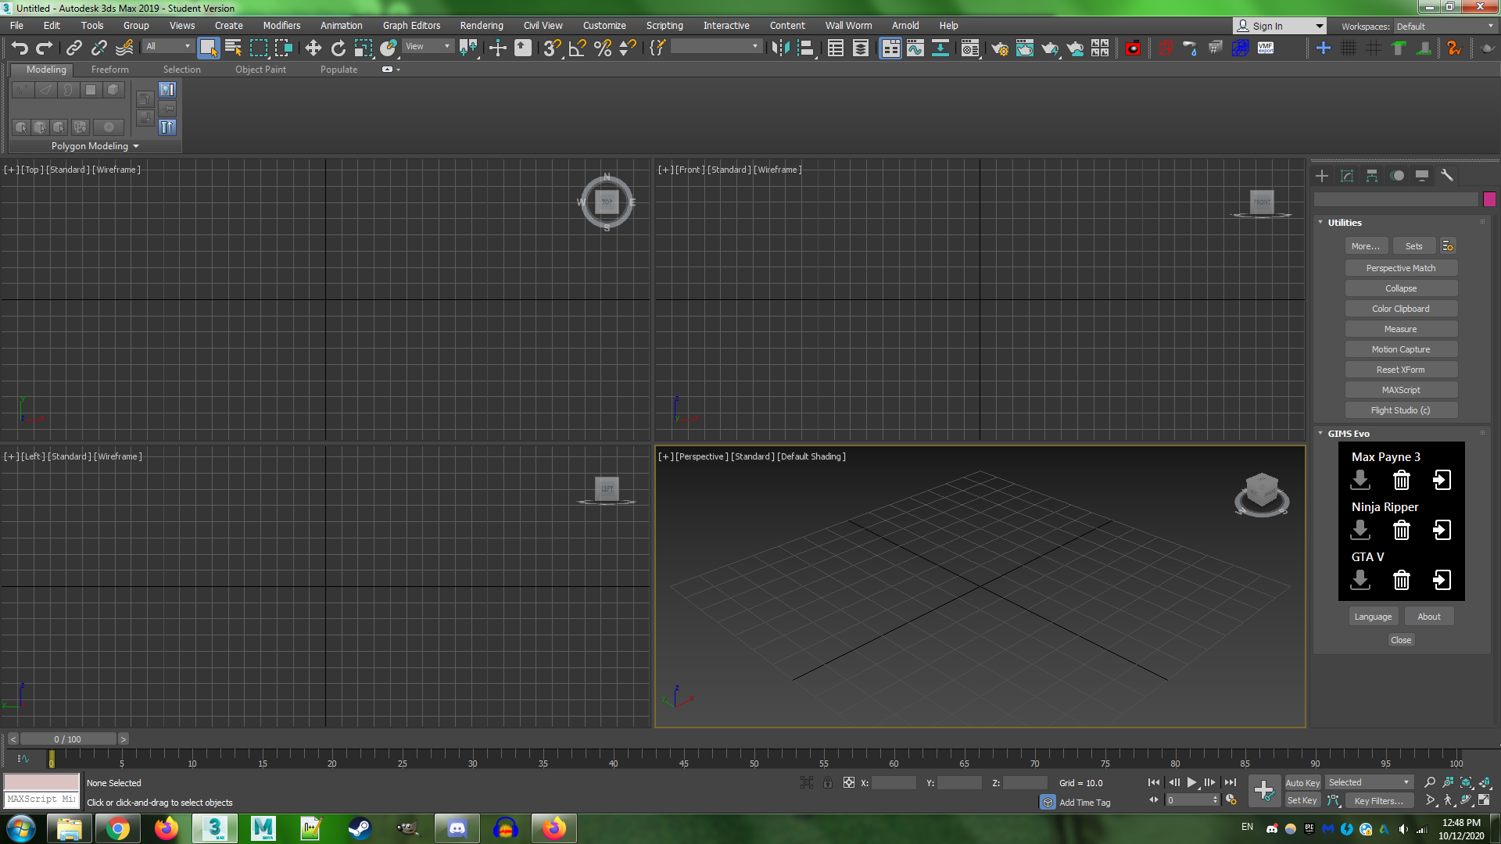Open the selection filter All dropdown
1501x844 pixels.
coord(168,47)
